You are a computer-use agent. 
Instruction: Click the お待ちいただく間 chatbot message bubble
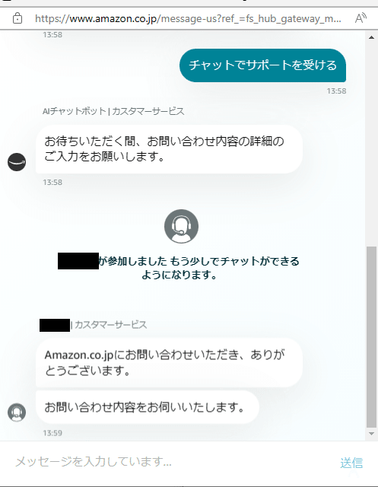(169, 149)
